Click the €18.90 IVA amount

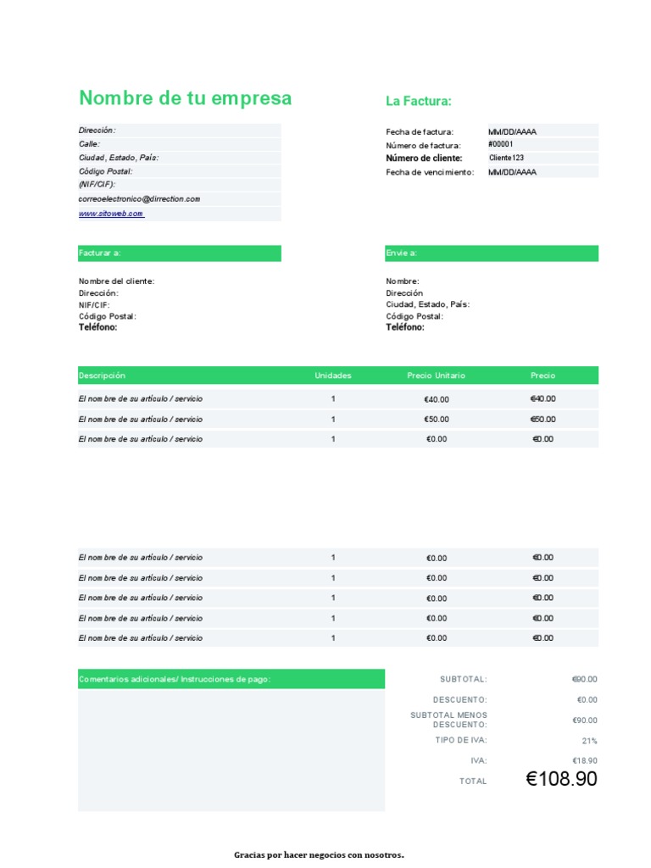584,761
